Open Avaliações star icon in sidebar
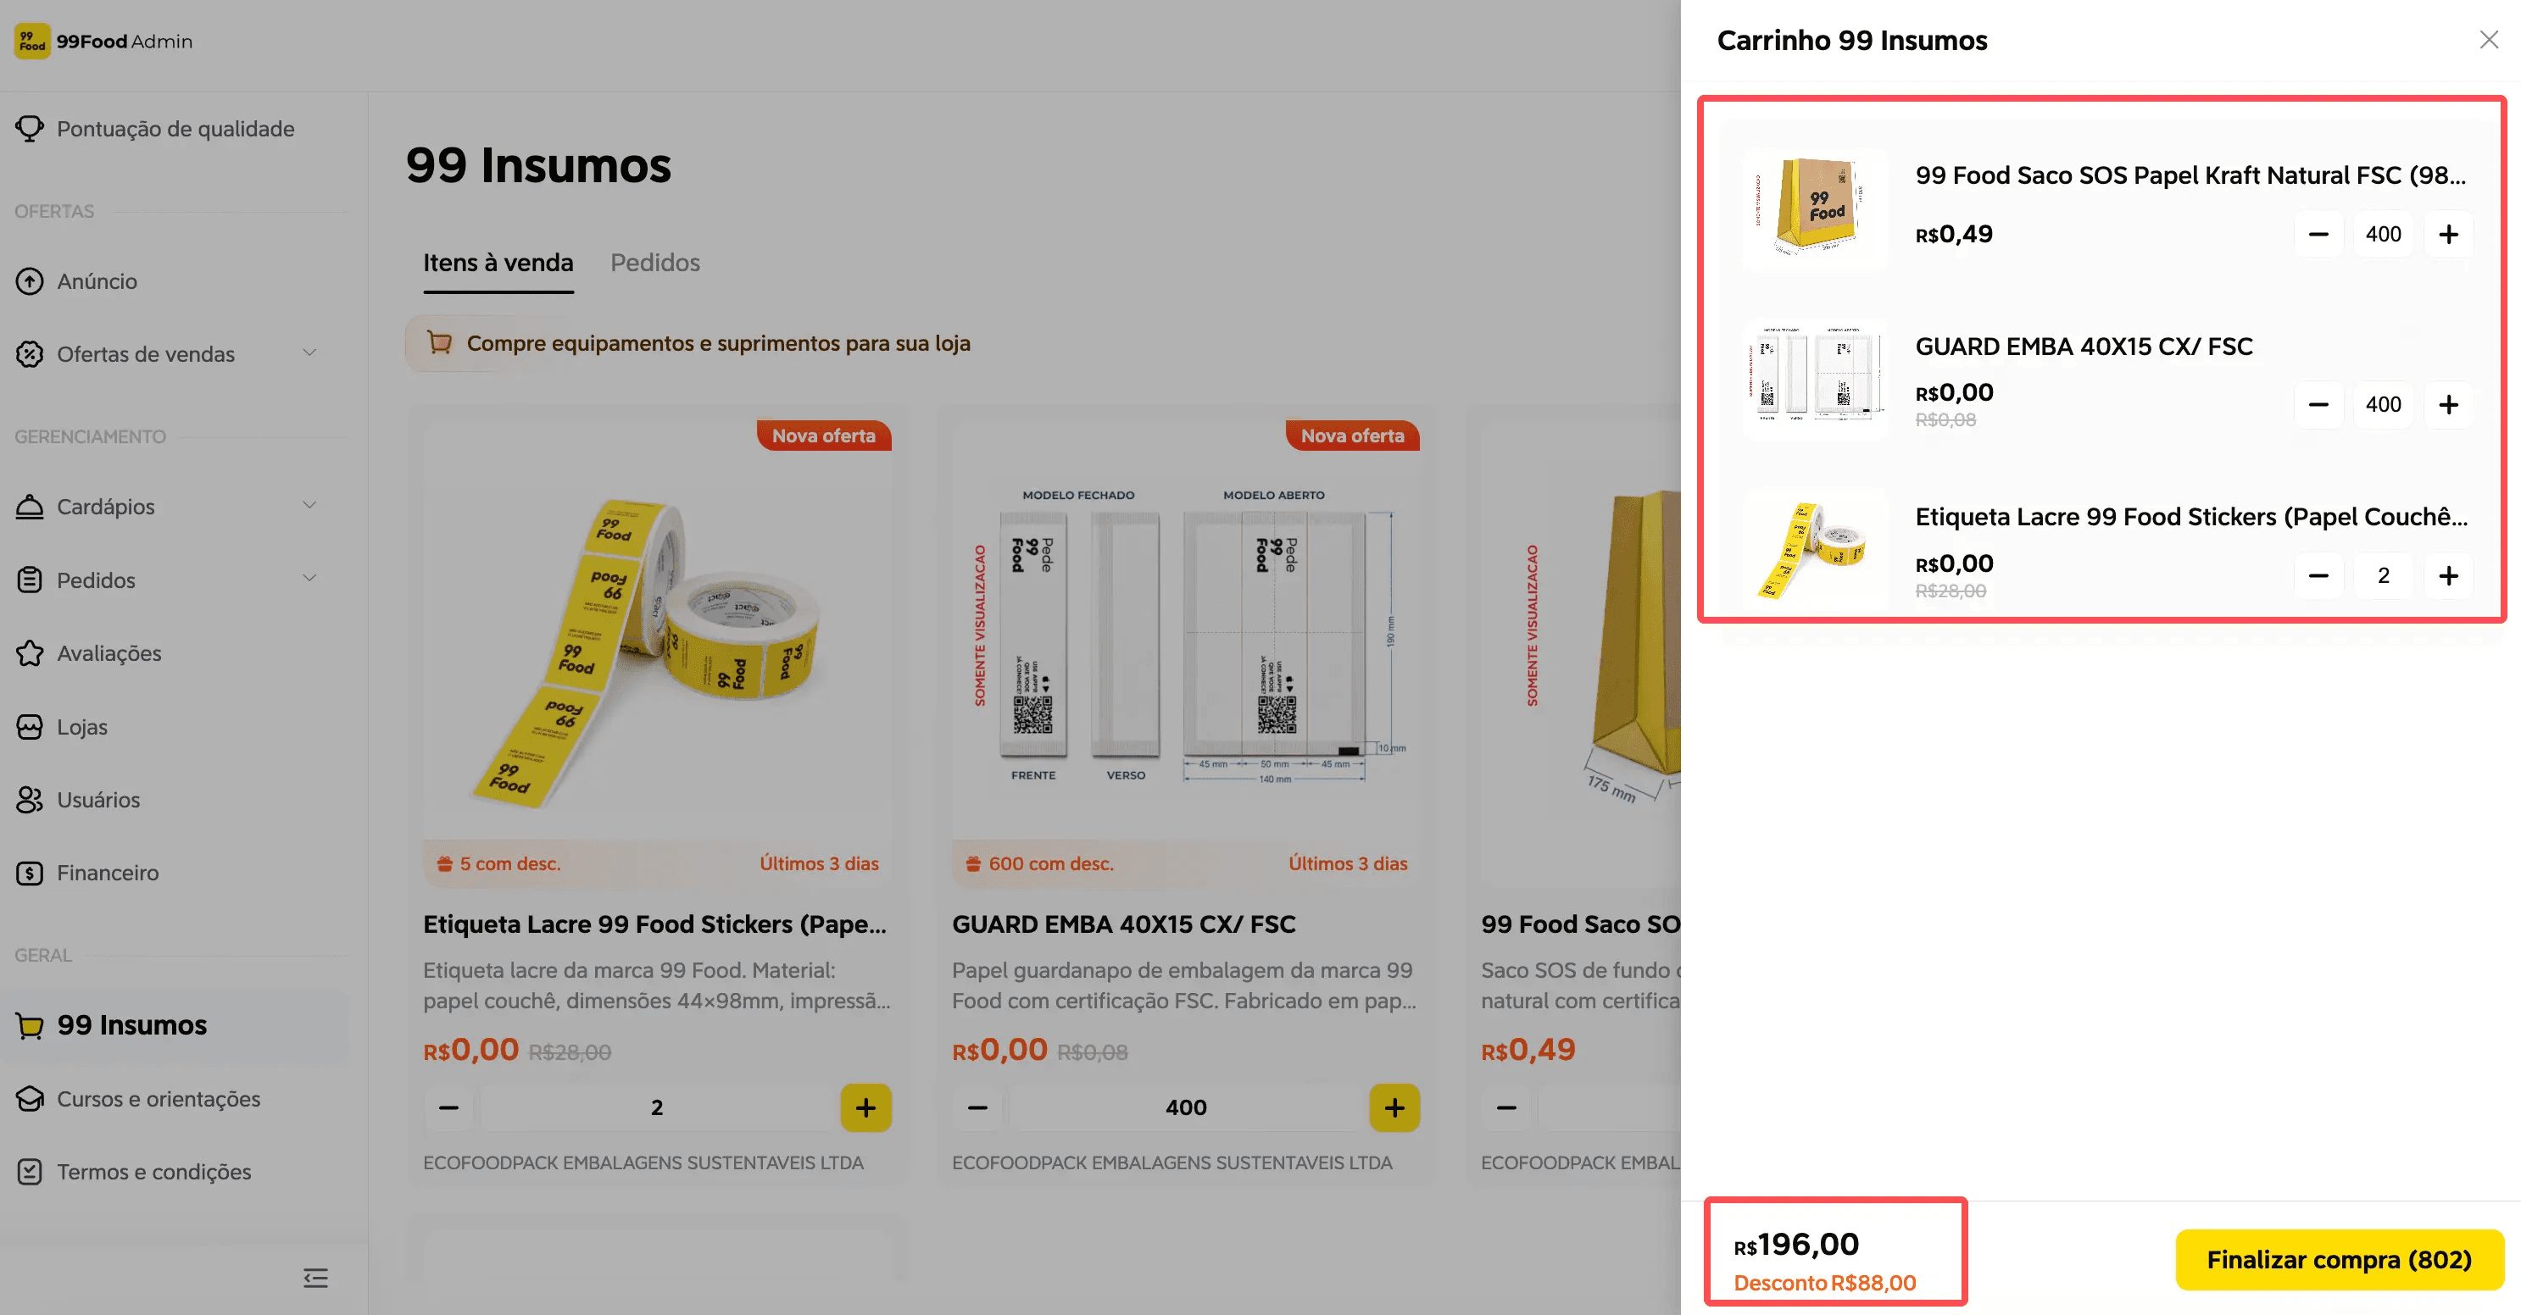 coord(30,652)
